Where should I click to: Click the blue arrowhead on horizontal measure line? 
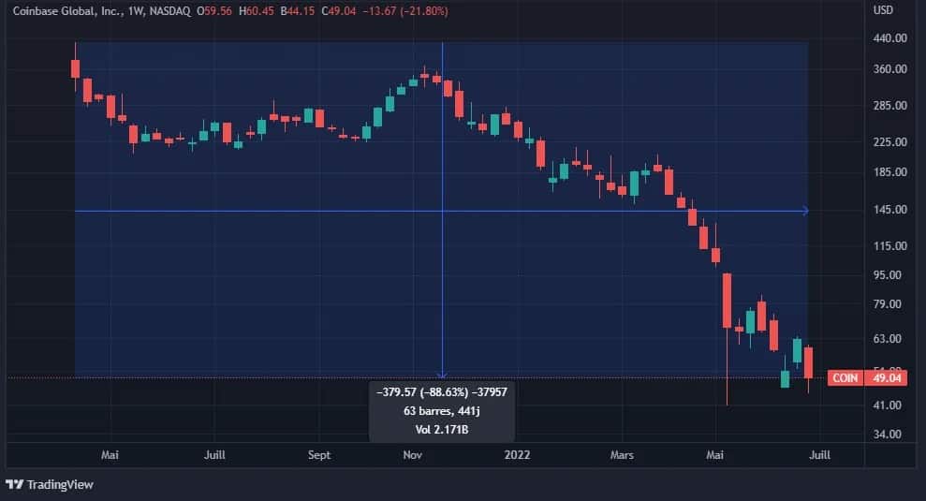point(805,211)
